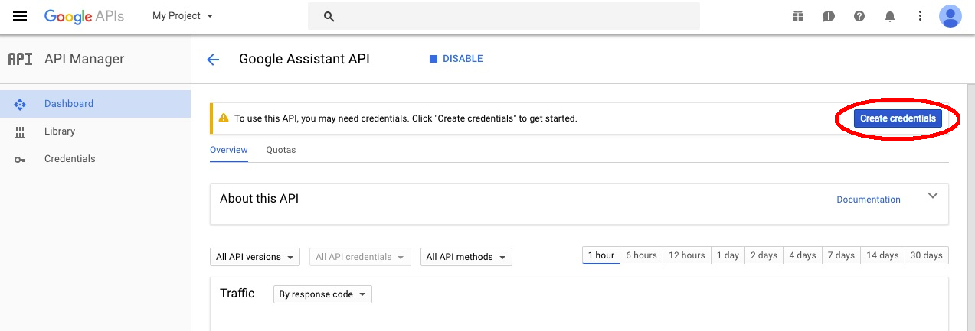Screen dimensions: 975x331
Task: Open the hamburger navigation menu
Action: click(20, 16)
